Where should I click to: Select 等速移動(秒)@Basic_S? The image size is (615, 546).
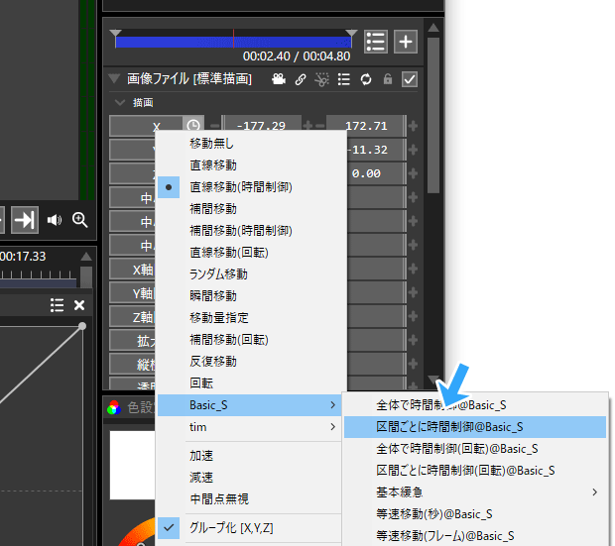pyautogui.click(x=475, y=514)
